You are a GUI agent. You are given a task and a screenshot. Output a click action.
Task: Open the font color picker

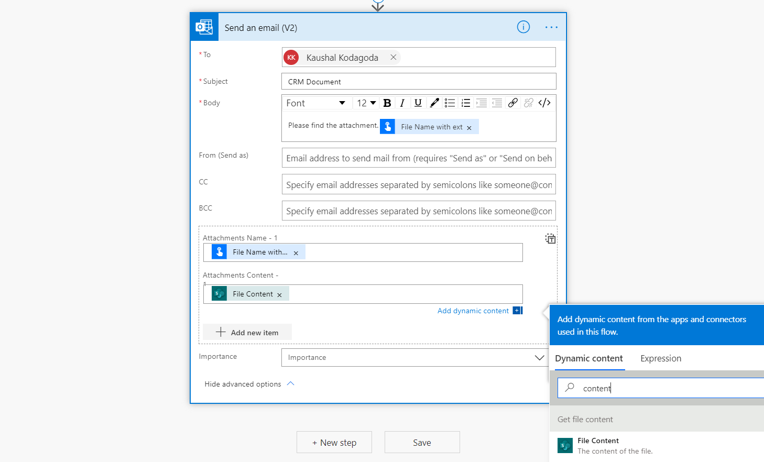coord(434,103)
